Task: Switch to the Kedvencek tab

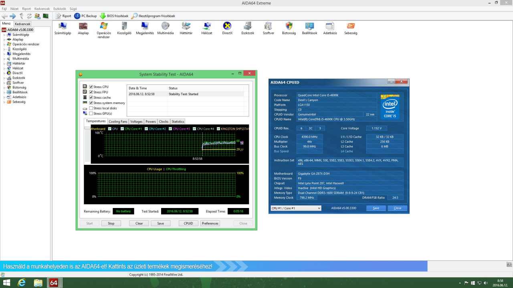Action: [x=22, y=24]
